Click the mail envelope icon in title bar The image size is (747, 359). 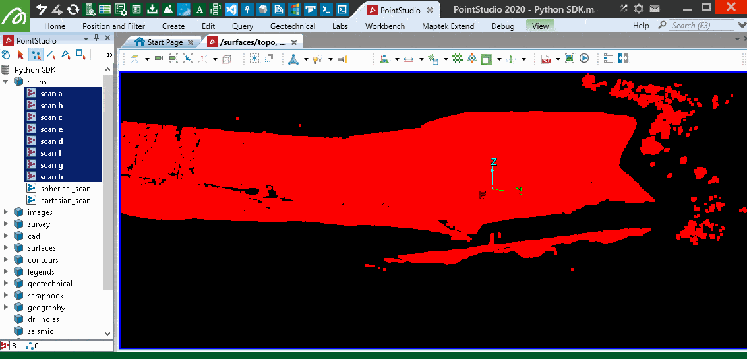[655, 9]
